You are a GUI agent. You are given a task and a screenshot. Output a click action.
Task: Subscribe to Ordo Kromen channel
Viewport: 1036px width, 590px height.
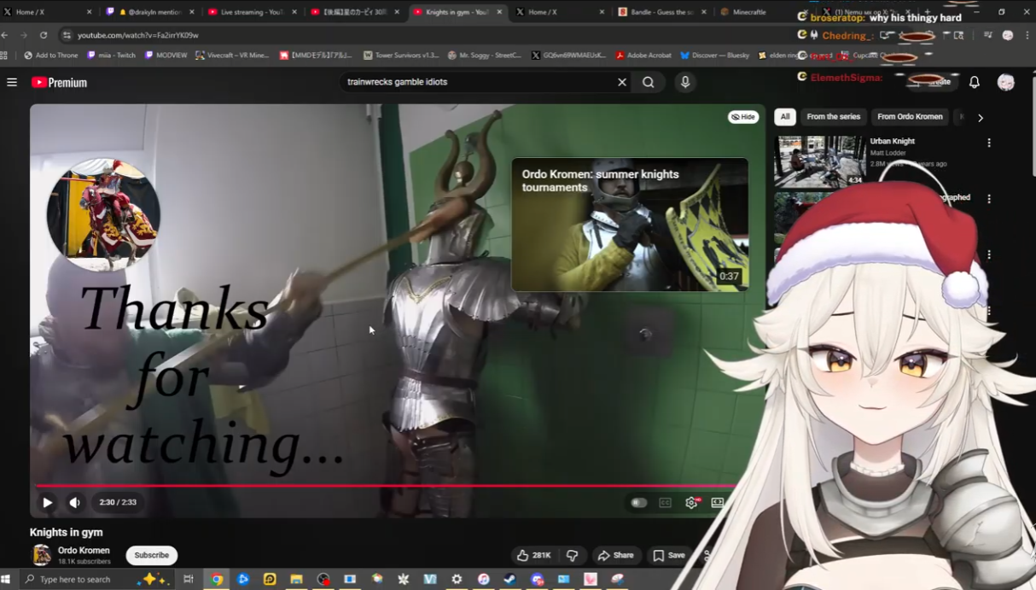[151, 555]
